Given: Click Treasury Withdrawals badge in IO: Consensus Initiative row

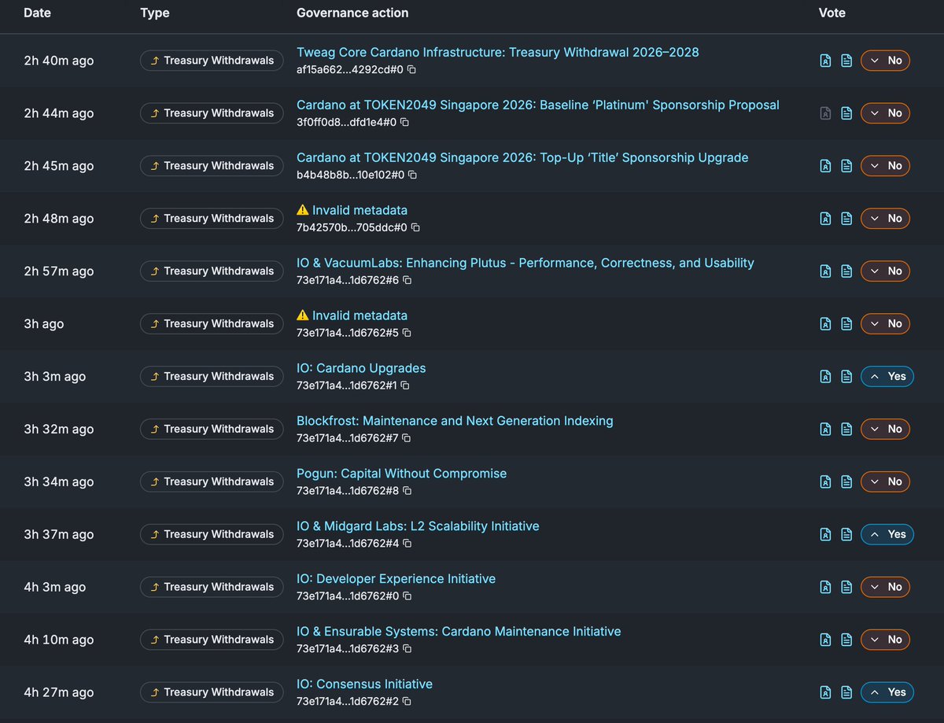Looking at the screenshot, I should coord(212,693).
